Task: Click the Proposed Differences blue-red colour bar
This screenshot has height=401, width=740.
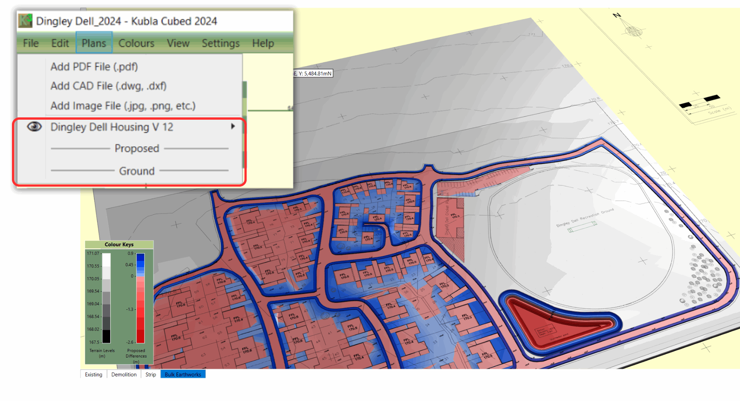Action: 141,297
